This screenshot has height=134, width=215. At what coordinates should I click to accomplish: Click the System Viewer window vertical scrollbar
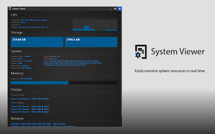tap(121, 64)
